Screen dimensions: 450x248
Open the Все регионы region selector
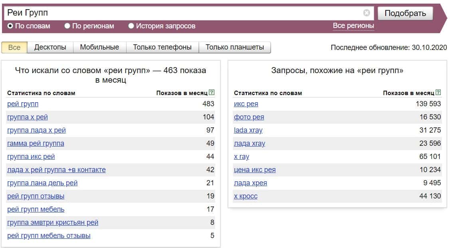coord(353,26)
